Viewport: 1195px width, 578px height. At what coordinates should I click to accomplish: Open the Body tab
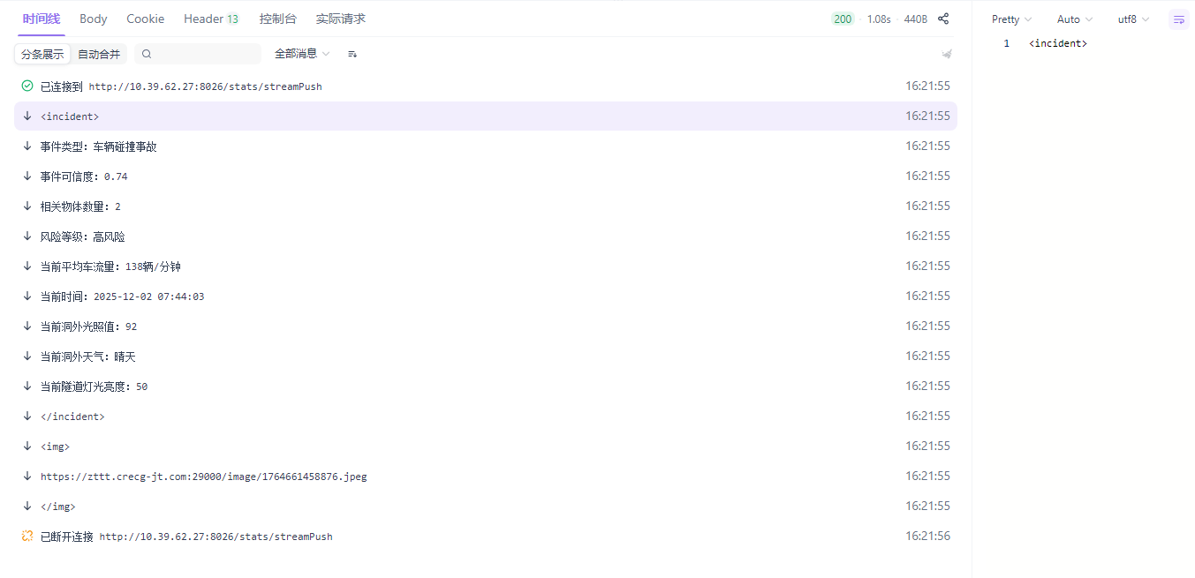click(x=94, y=19)
